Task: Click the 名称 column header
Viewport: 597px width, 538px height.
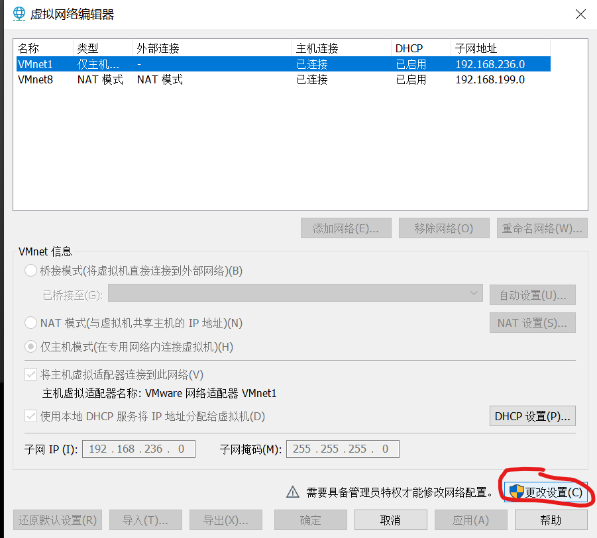Action: click(43, 48)
